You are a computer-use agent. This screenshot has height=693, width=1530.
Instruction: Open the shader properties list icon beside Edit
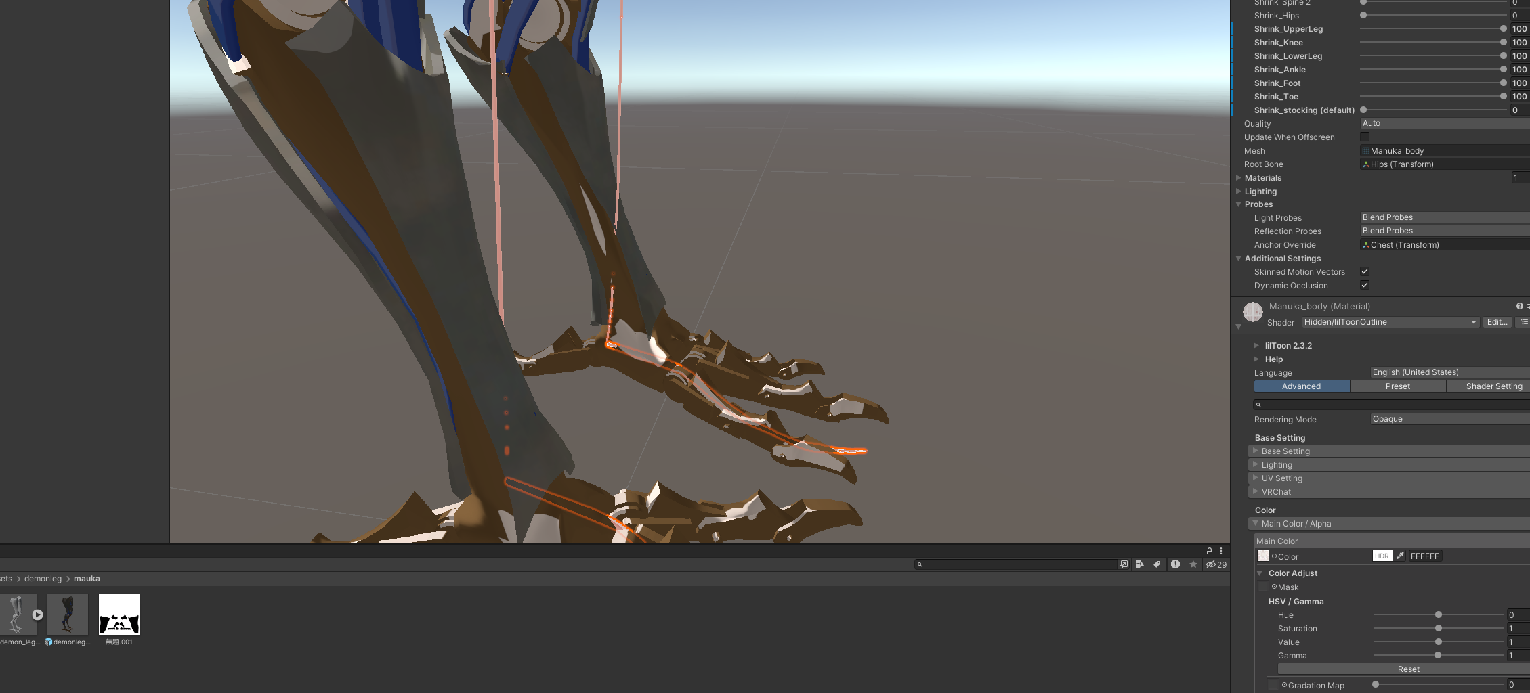coord(1523,322)
